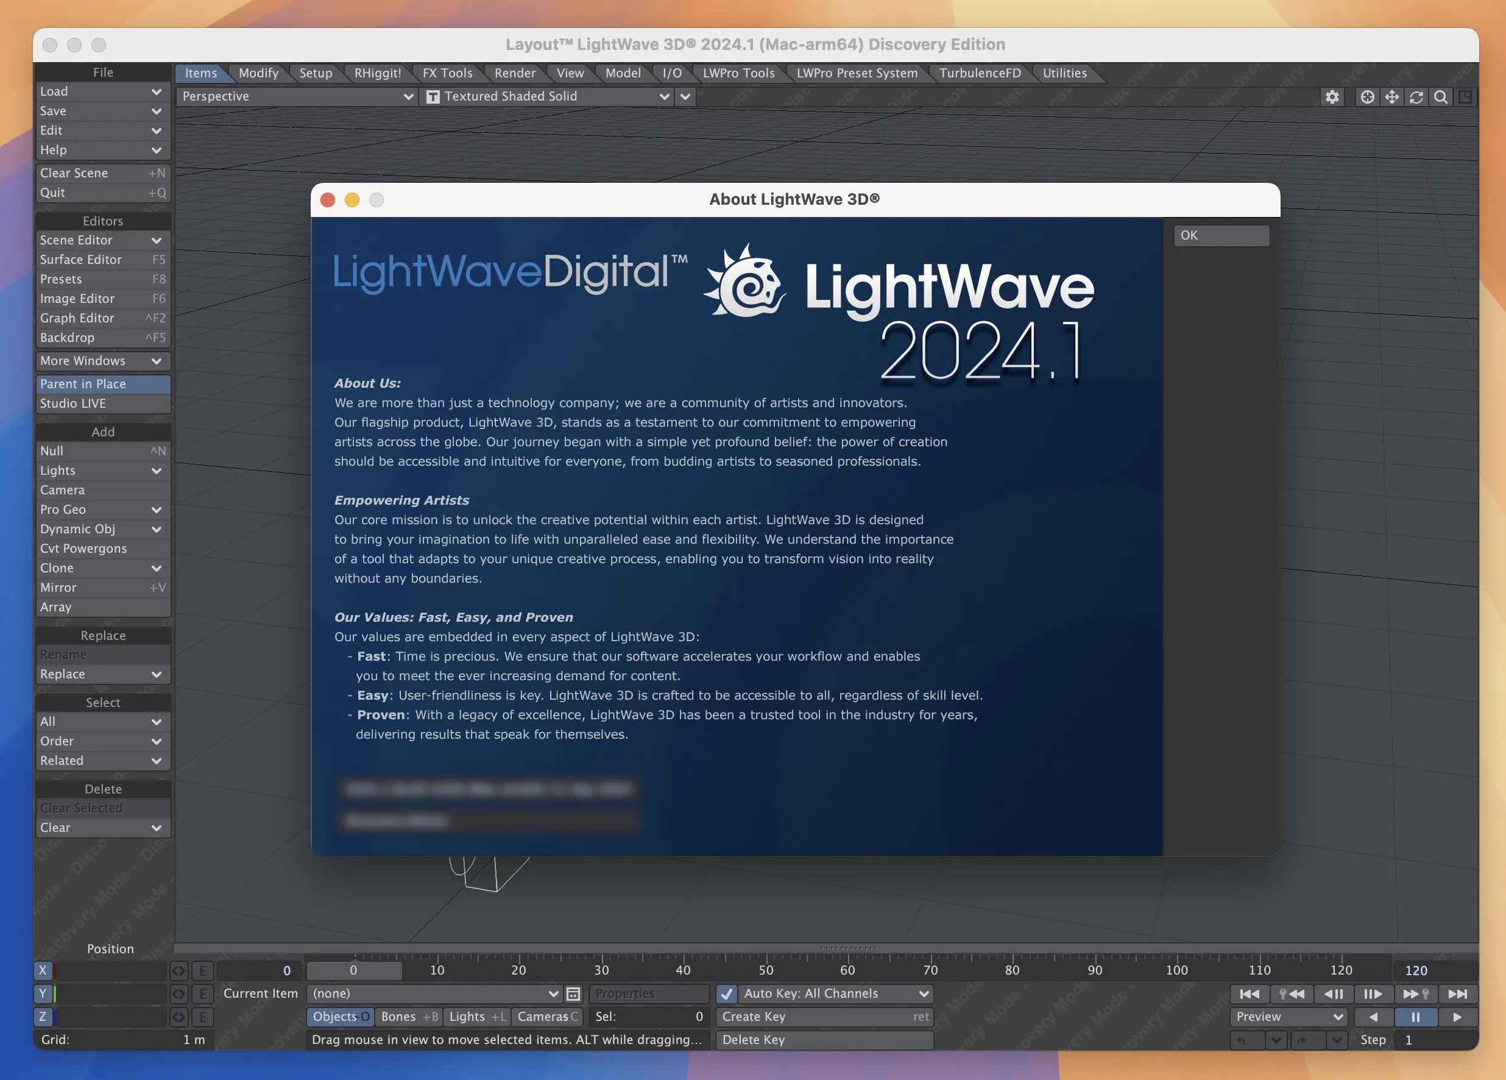Click the Create Key button
Image resolution: width=1506 pixels, height=1080 pixels.
825,1017
